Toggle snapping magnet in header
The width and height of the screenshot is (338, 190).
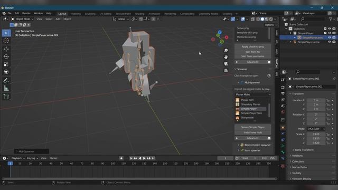(x=141, y=19)
